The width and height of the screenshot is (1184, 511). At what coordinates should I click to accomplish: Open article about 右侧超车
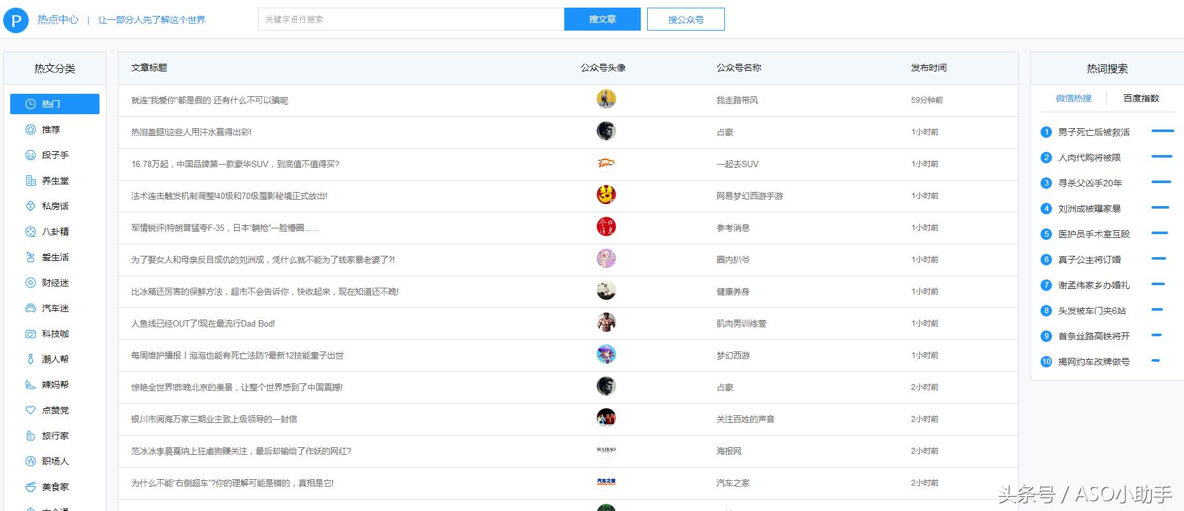point(233,483)
